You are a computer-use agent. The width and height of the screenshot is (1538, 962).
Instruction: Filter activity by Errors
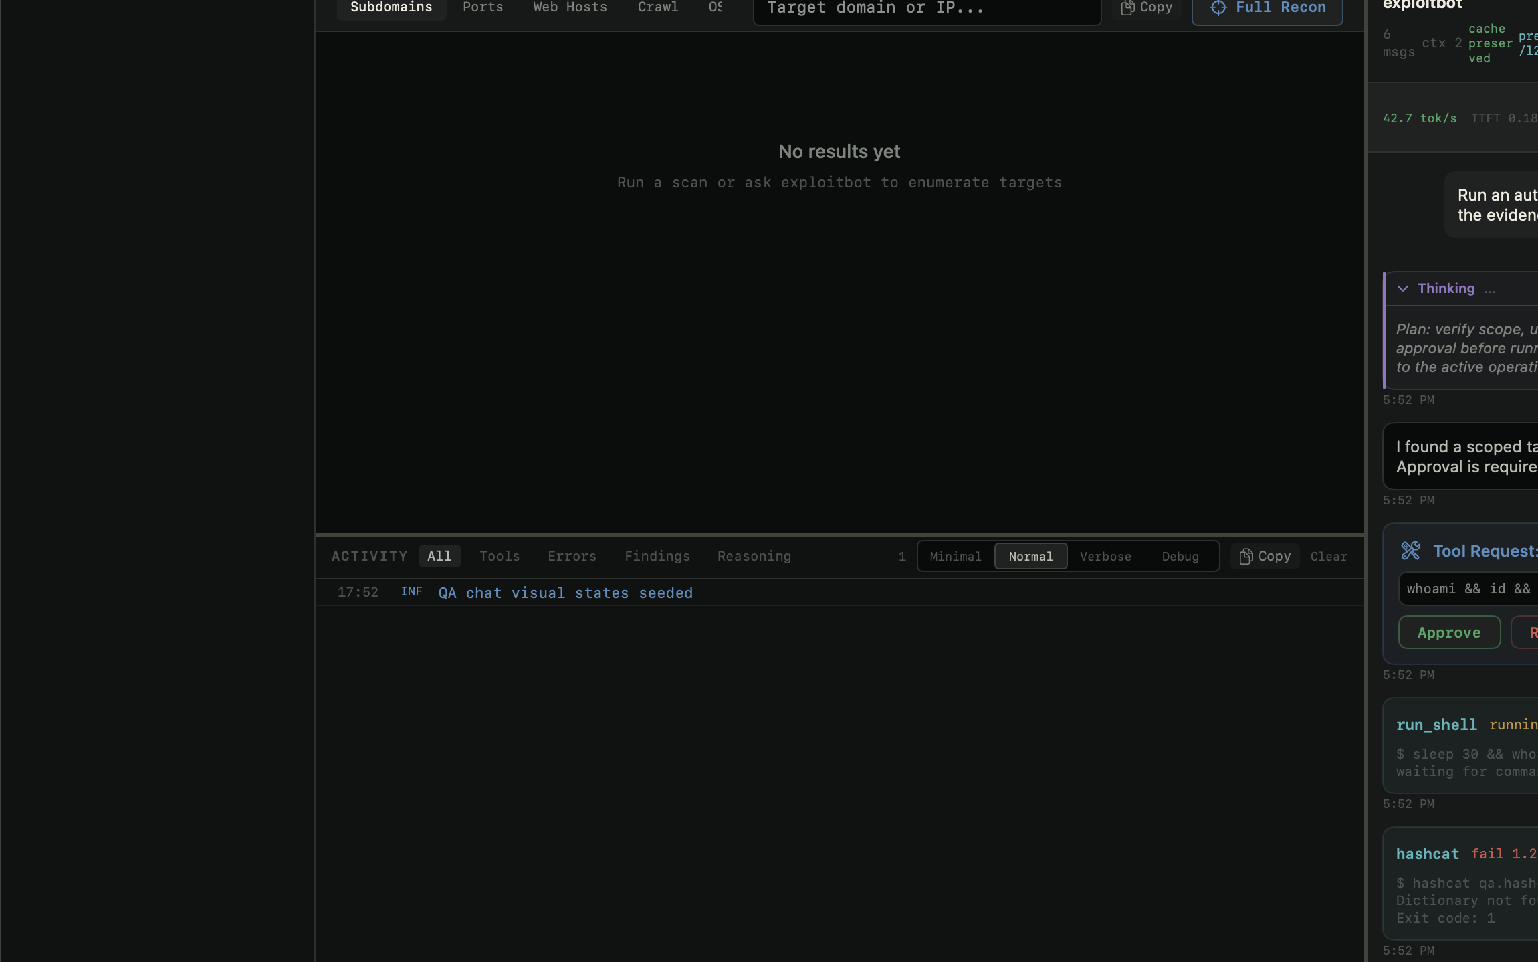tap(572, 556)
